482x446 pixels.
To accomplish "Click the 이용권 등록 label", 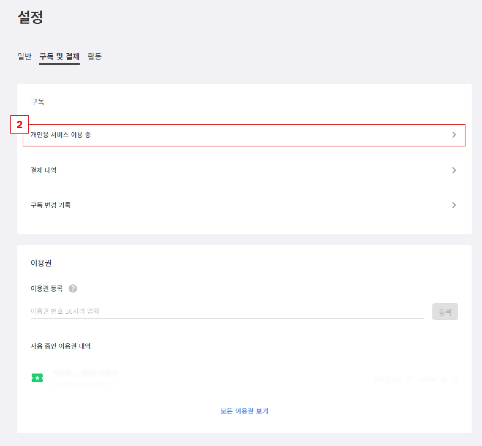I will point(47,289).
